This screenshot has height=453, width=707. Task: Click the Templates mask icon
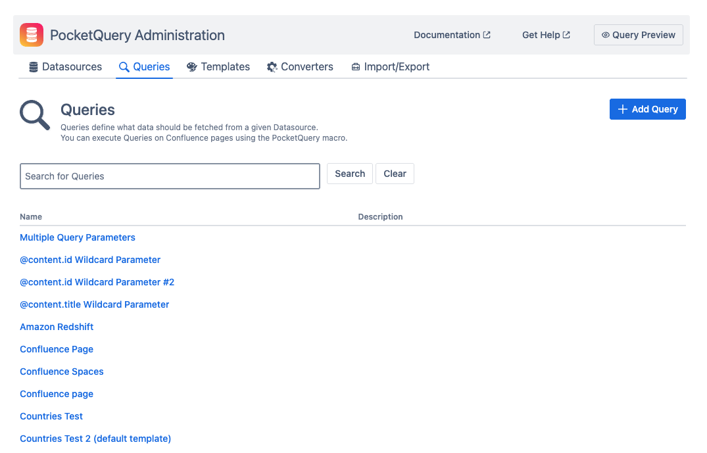(191, 66)
